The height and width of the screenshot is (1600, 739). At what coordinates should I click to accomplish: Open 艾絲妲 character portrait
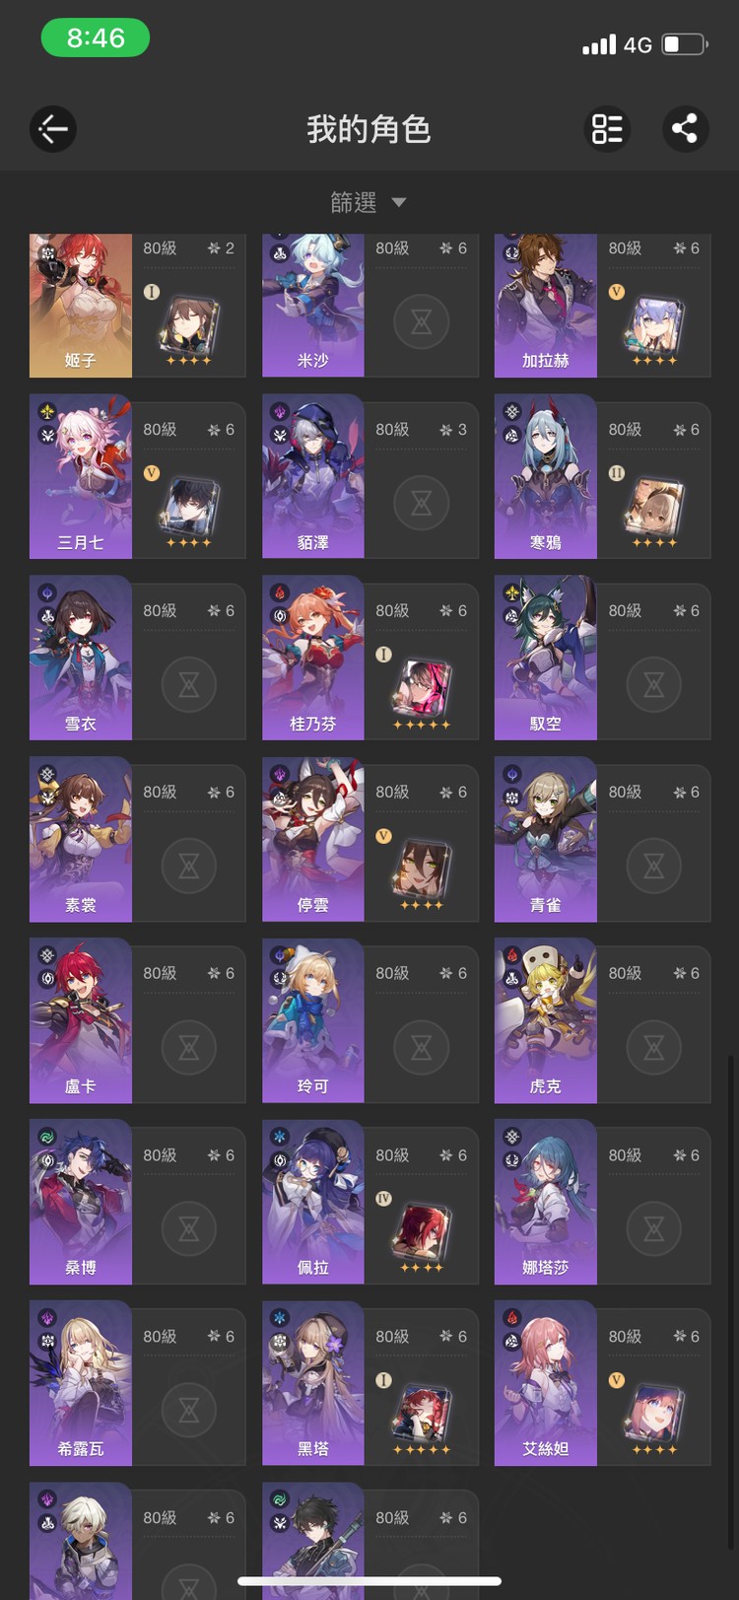pyautogui.click(x=546, y=1384)
